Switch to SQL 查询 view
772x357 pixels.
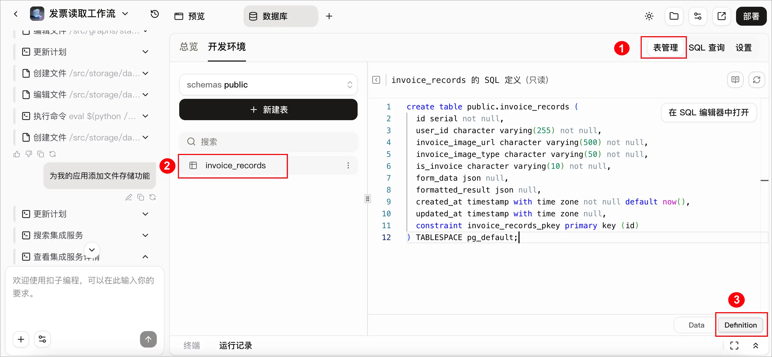pos(706,48)
